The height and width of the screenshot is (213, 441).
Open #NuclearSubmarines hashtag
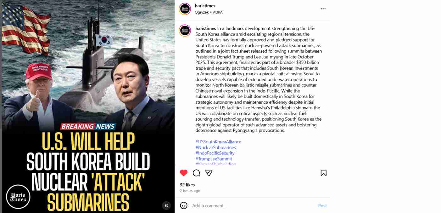click(215, 147)
